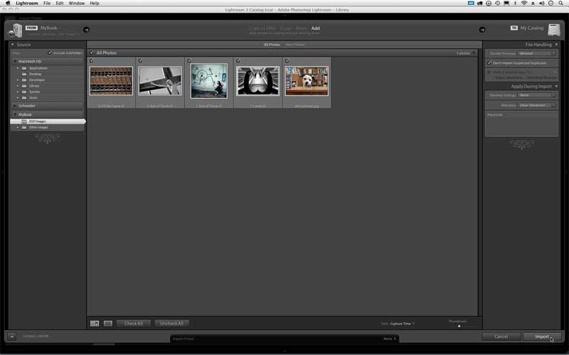This screenshot has height=355, width=569.
Task: Uncheck the dog photo's import checkbox
Action: (x=287, y=61)
